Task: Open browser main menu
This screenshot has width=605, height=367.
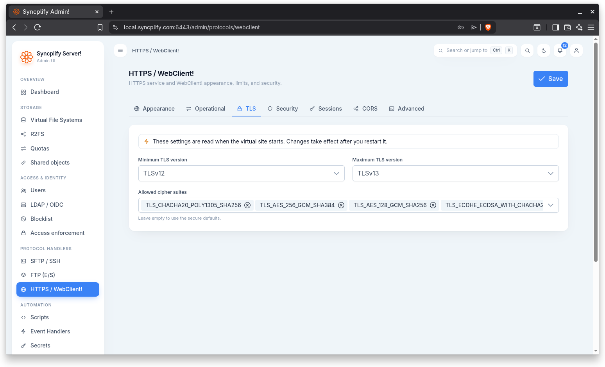Action: pos(591,27)
